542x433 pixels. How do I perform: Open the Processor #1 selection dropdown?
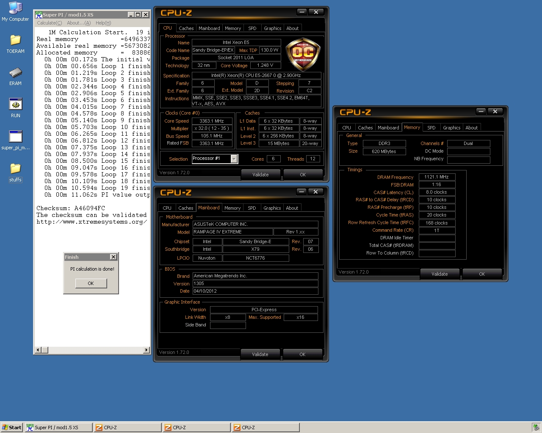(234, 159)
